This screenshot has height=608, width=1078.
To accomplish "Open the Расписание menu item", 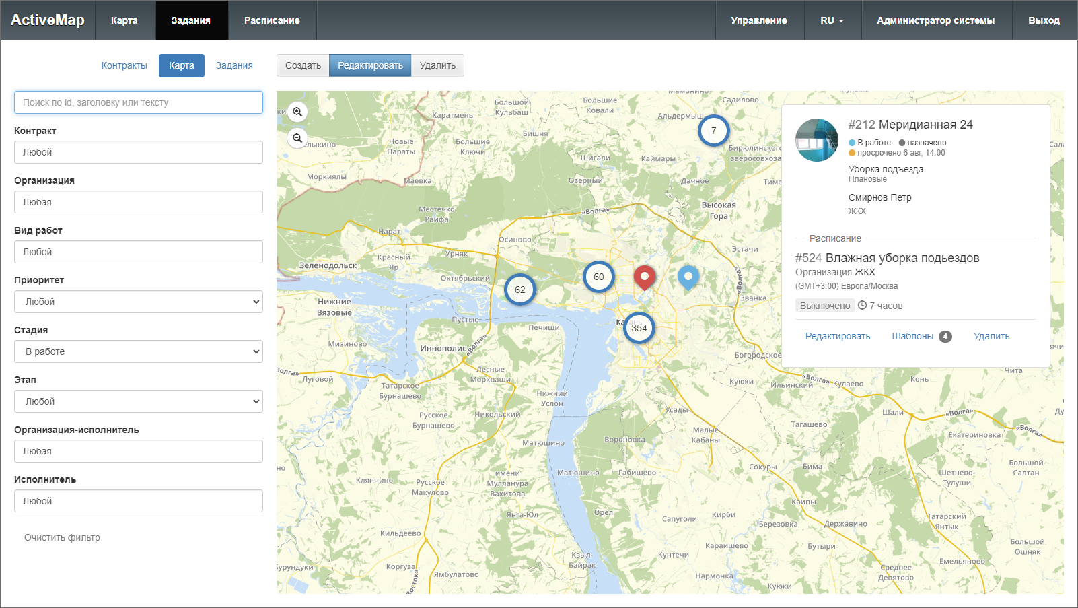I will click(272, 20).
